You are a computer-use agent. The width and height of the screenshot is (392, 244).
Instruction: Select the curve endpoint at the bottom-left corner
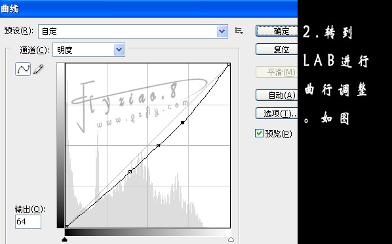pyautogui.click(x=66, y=226)
